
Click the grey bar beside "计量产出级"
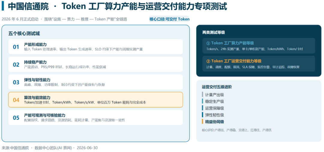(x=202, y=95)
